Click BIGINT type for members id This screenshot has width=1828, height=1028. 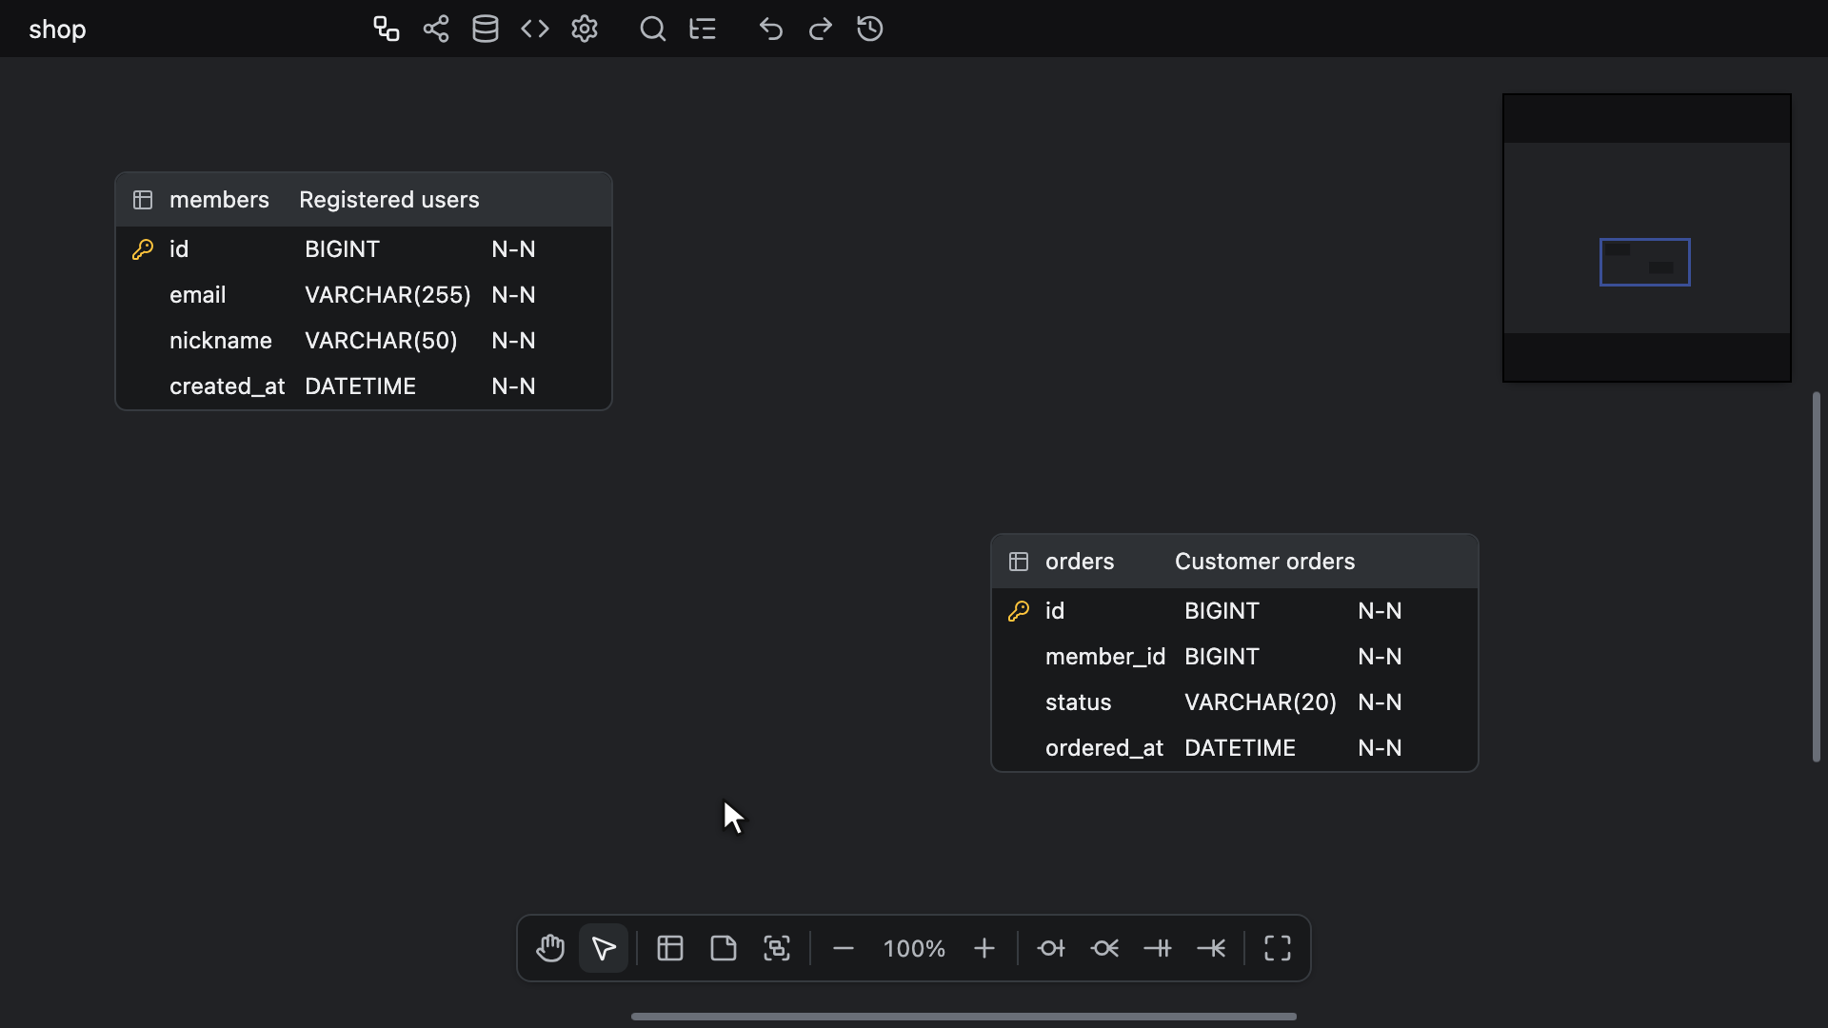pyautogui.click(x=342, y=249)
